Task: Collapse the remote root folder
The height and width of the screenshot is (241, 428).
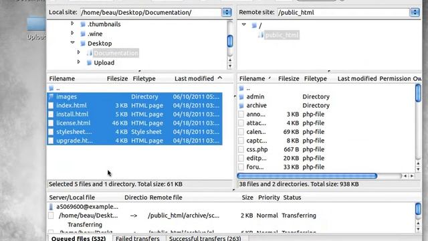Action: [x=243, y=24]
